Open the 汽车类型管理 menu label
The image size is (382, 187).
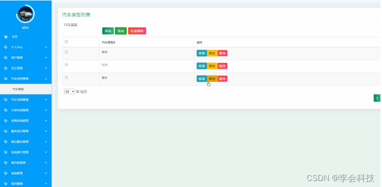pyautogui.click(x=20, y=79)
